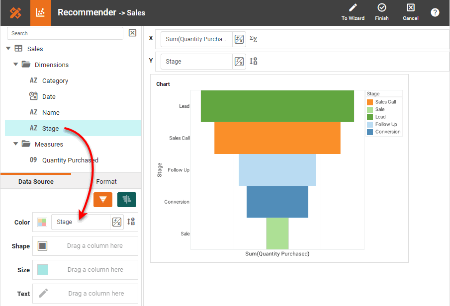Click the Finish button
This screenshot has height=306, width=450.
click(x=382, y=12)
